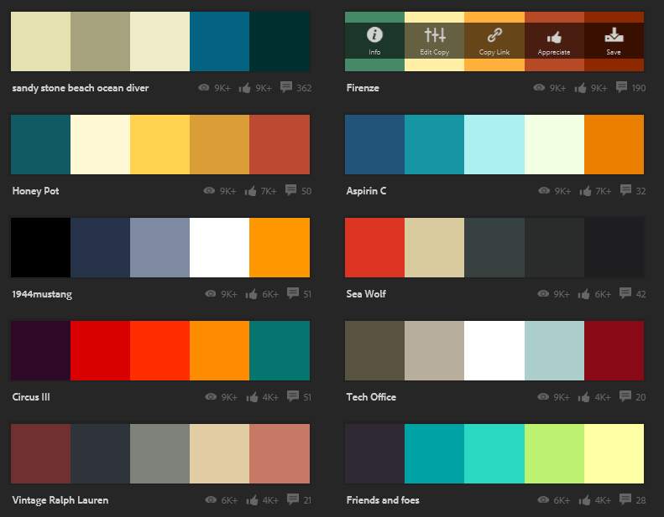Click the 6K+ views count for Vintage Ralph Lauren

pyautogui.click(x=229, y=500)
